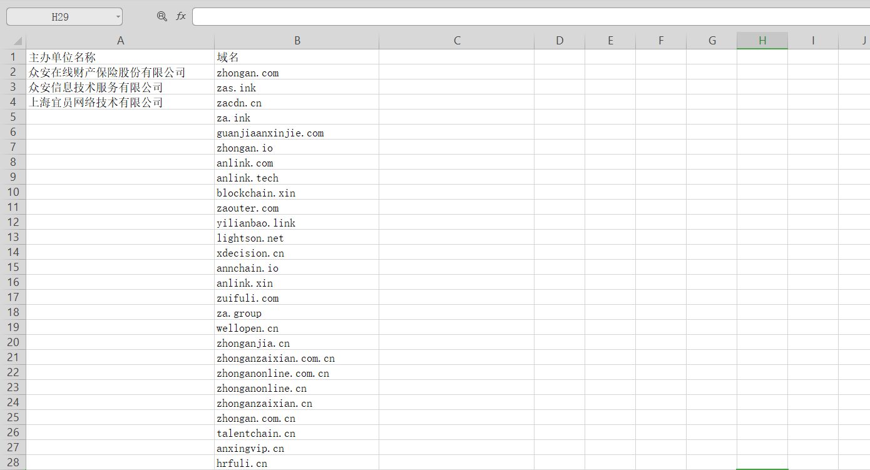
Task: Select column C header
Action: (x=457, y=41)
